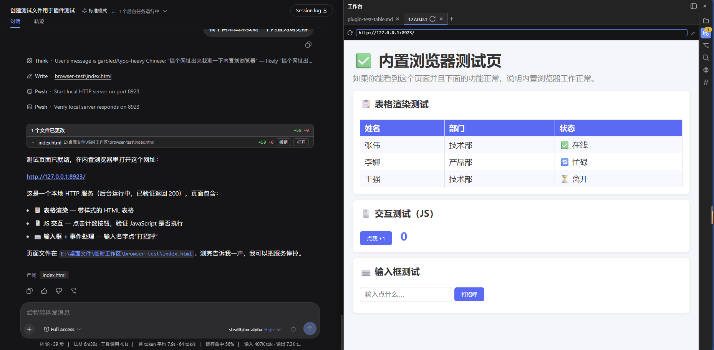Open the hash icon in right sidebar
714x350 pixels.
706,82
